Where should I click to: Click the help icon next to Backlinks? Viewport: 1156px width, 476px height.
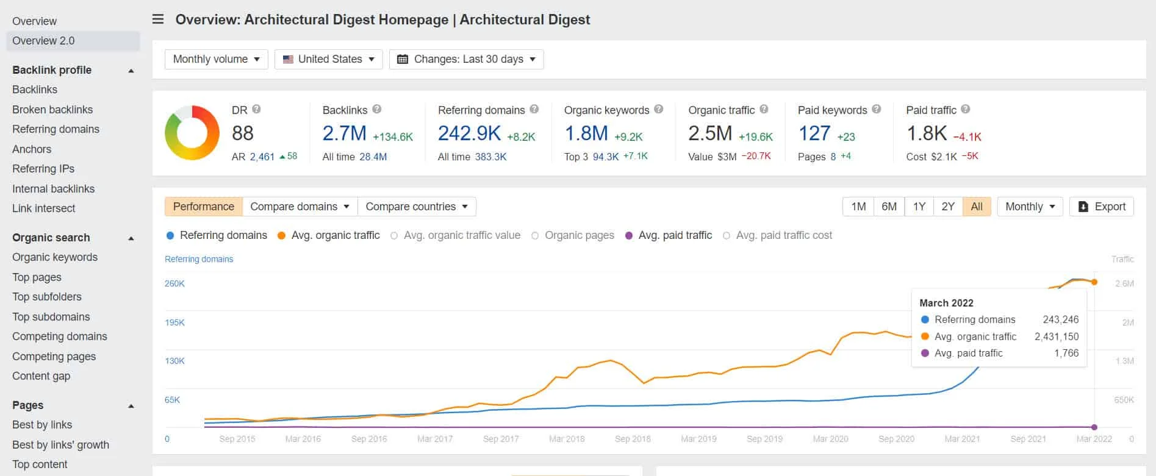(x=377, y=109)
